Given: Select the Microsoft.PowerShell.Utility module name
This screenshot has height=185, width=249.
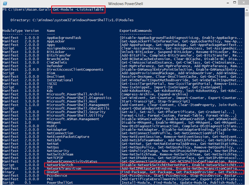Looking at the screenshot, I should point(75,115).
